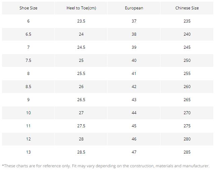The height and width of the screenshot is (174, 216).
Task: Select European size 38 cell
Action: 134,34
